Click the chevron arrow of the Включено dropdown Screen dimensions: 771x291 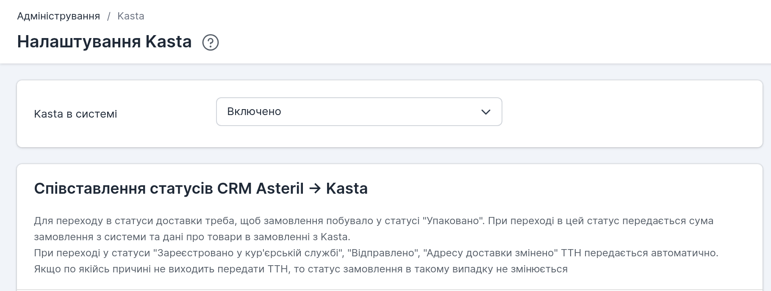tap(486, 112)
